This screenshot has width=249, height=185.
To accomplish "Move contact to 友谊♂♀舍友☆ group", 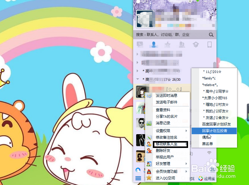I will click(214, 118).
